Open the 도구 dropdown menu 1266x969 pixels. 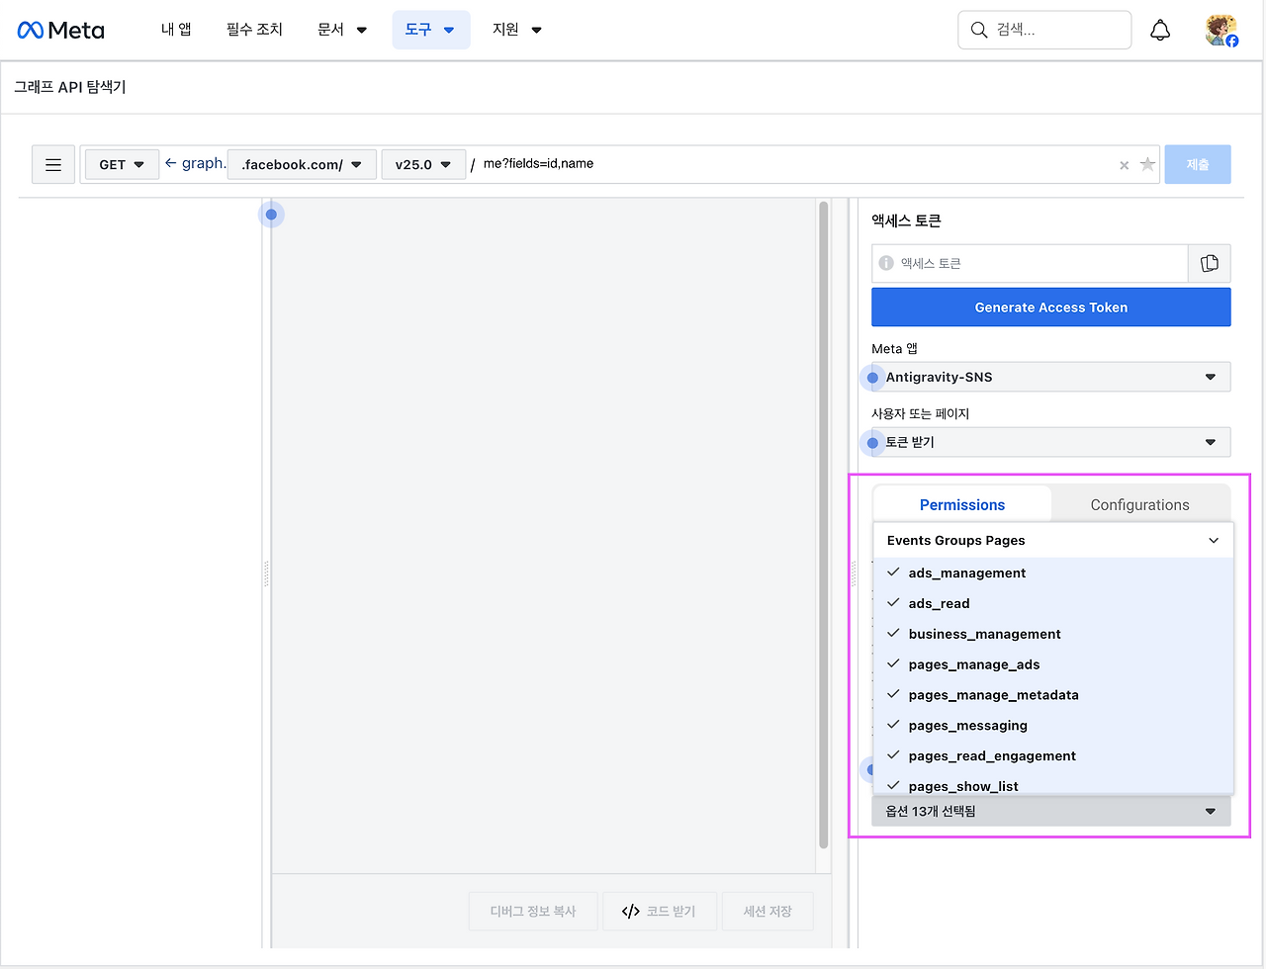pyautogui.click(x=431, y=30)
